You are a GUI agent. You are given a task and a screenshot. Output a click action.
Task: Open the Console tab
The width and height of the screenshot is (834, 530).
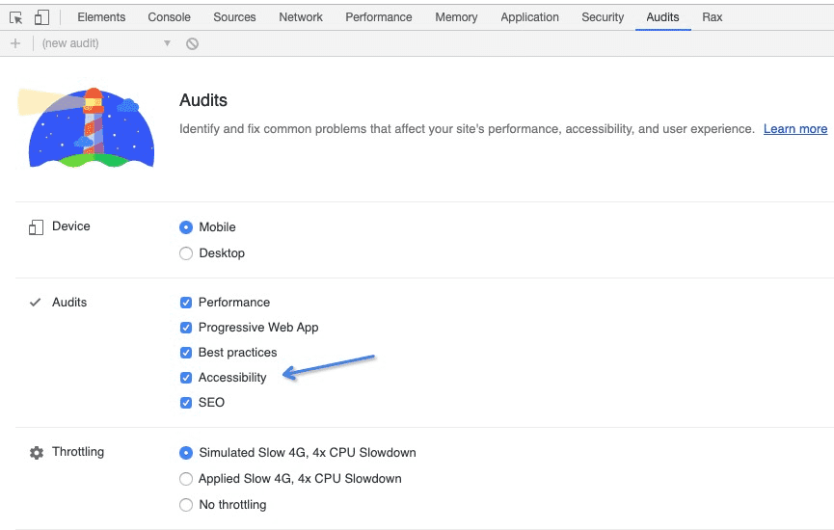169,17
